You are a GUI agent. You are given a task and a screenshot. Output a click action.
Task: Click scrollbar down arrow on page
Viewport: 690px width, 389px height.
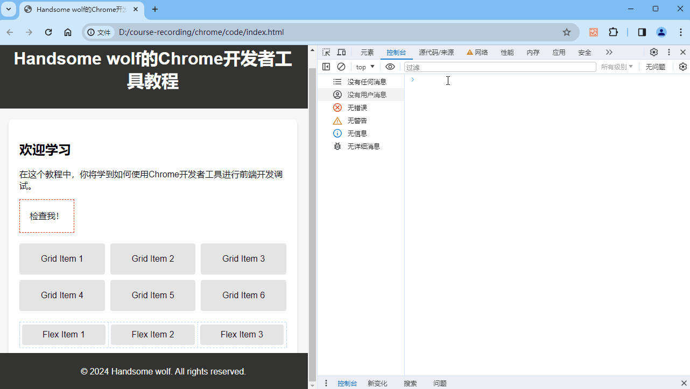(x=312, y=385)
